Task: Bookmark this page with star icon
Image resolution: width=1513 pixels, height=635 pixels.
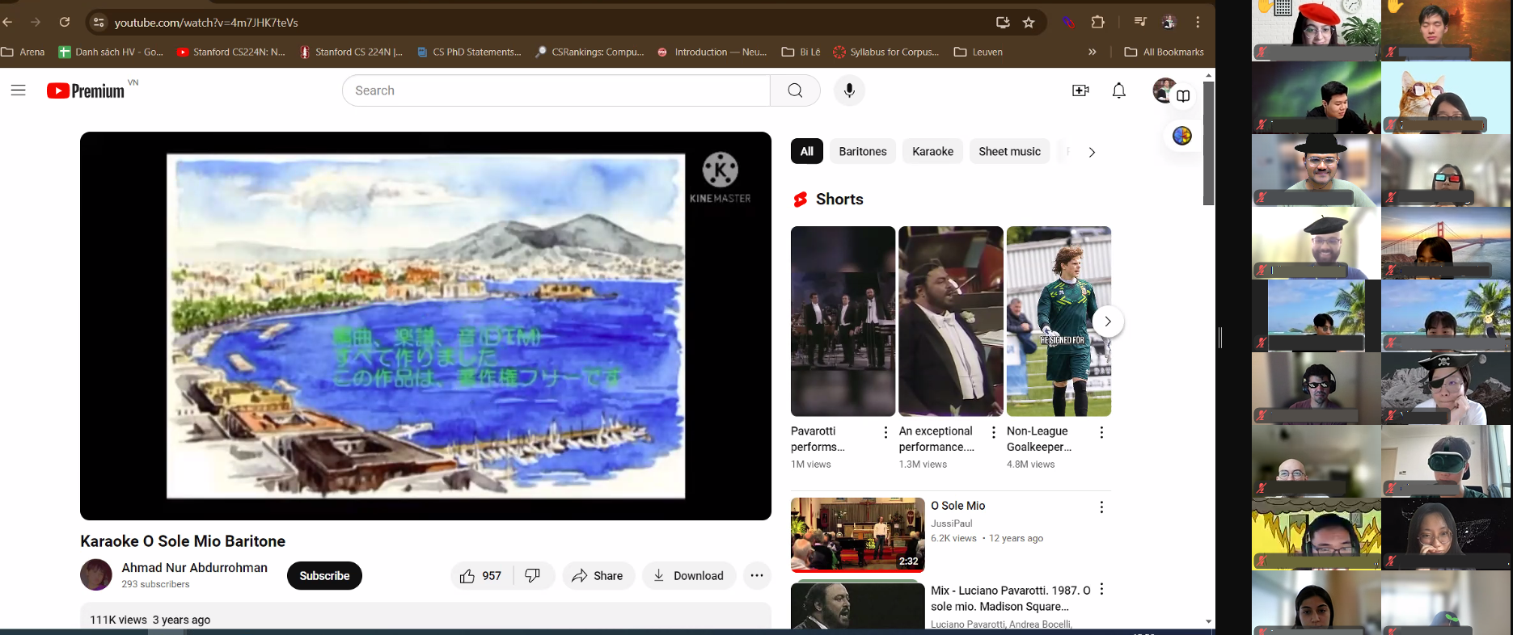Action: (x=1029, y=23)
